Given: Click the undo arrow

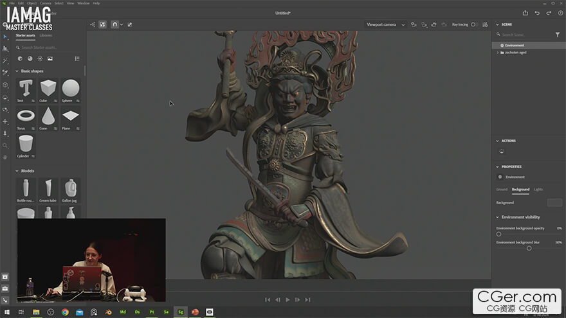Looking at the screenshot, I should tap(537, 13).
